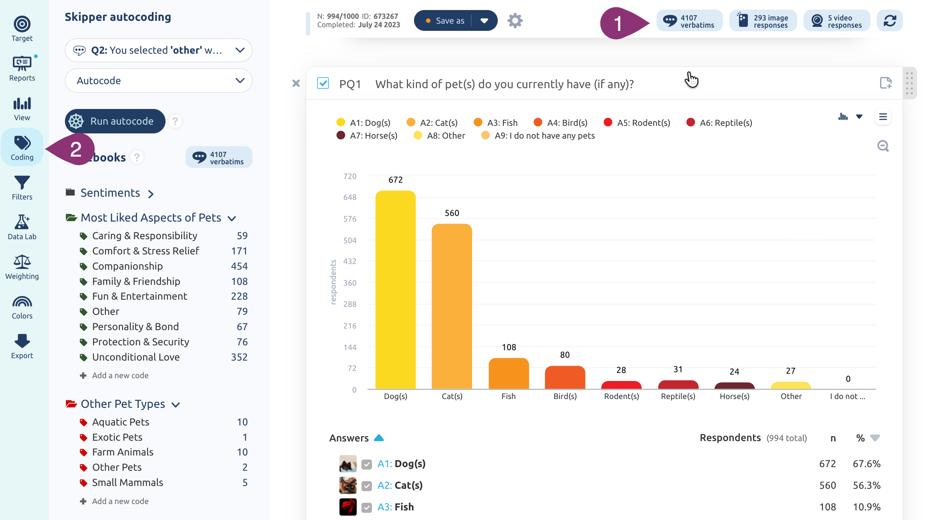Open 5 video responses
The height and width of the screenshot is (520, 933).
837,20
